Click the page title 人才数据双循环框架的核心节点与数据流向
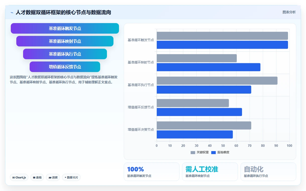306x191 pixels. pyautogui.click(x=63, y=12)
